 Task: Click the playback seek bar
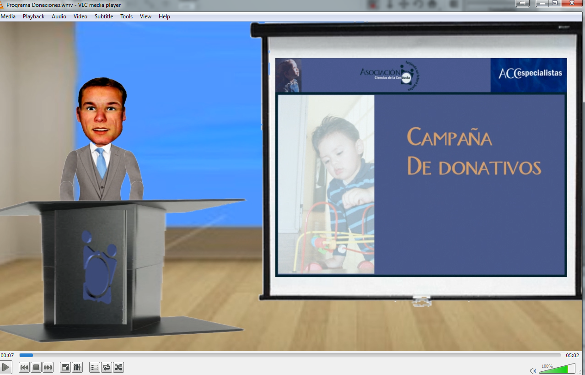(x=290, y=355)
